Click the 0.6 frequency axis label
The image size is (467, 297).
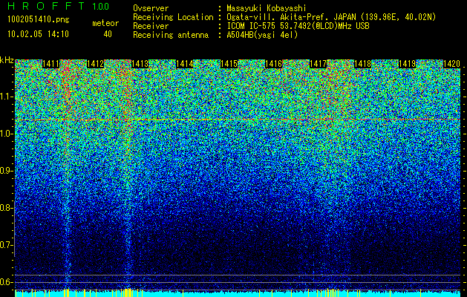point(6,282)
